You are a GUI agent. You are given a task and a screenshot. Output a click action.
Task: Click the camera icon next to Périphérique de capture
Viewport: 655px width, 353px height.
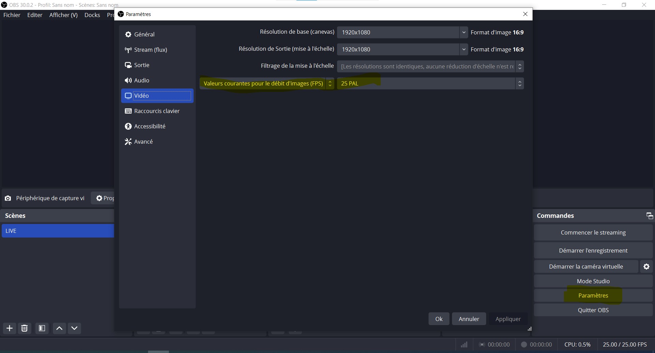pos(8,198)
